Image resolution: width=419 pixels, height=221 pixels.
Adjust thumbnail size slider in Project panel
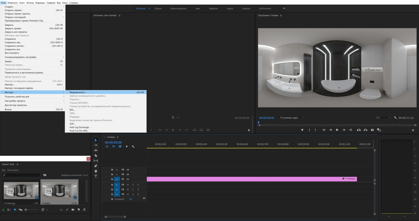coord(31,209)
